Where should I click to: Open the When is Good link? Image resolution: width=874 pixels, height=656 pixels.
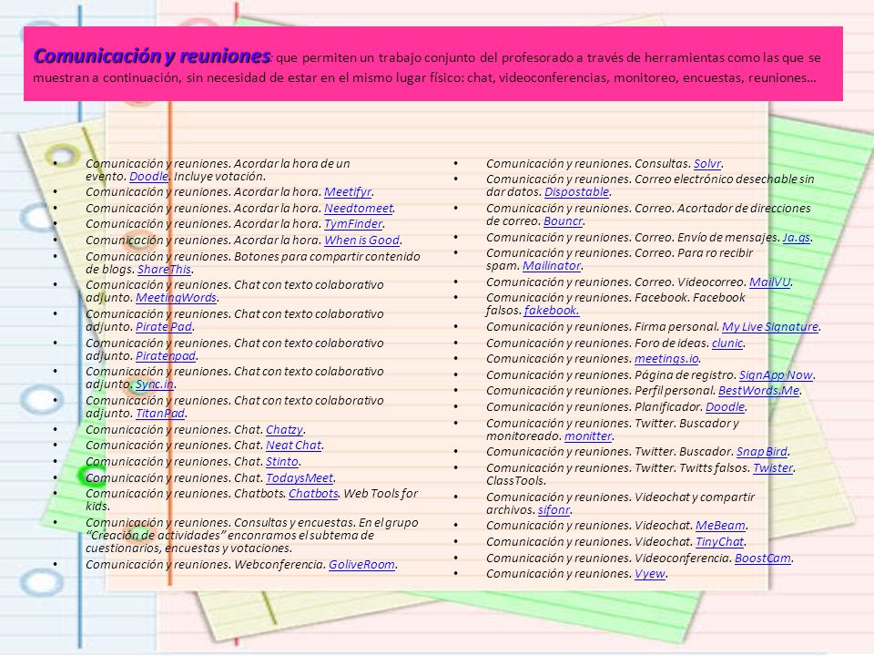361,240
